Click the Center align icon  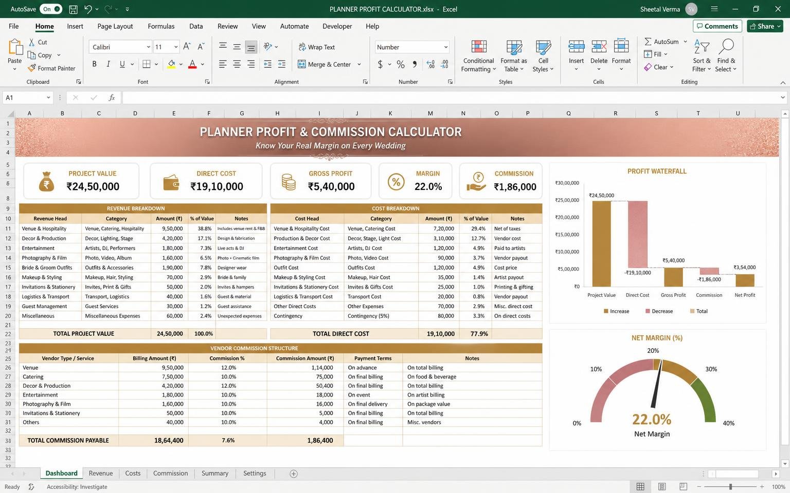point(237,64)
